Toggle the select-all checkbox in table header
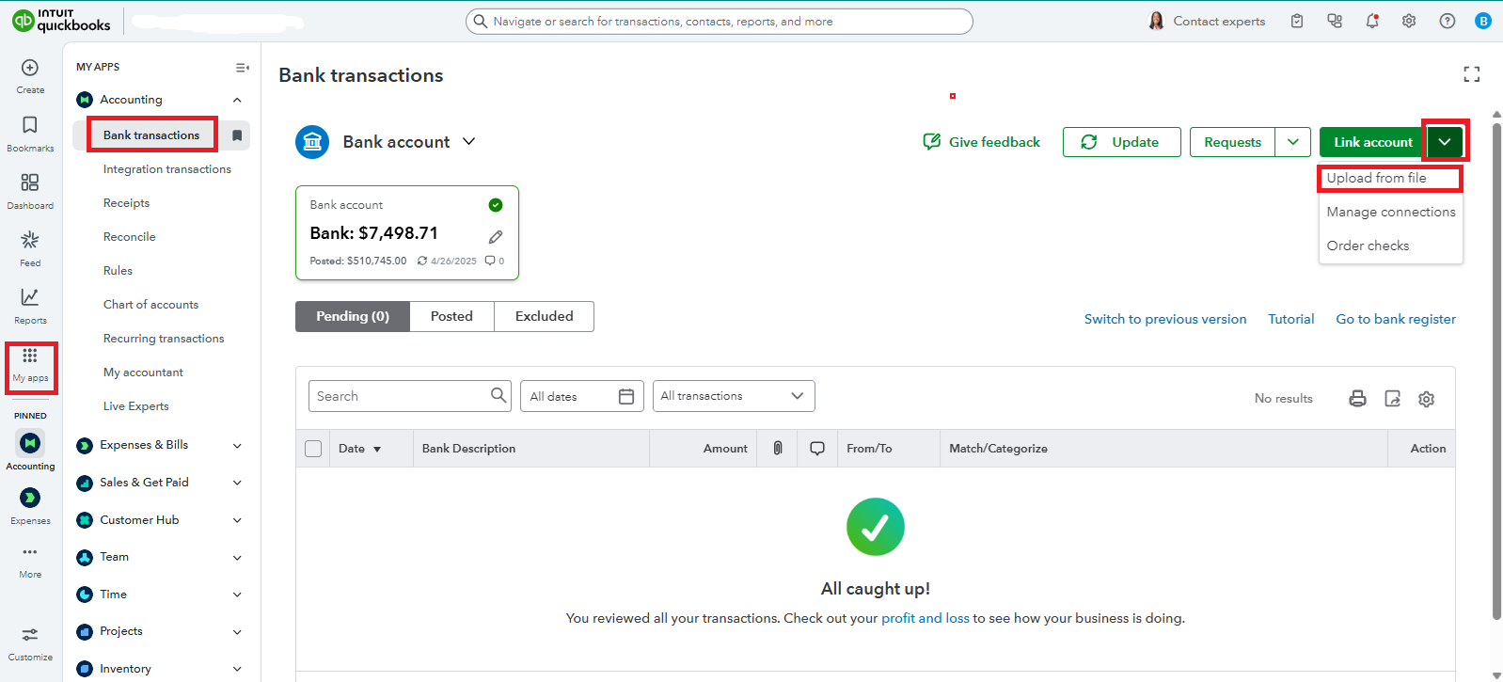The width and height of the screenshot is (1503, 682). click(313, 449)
